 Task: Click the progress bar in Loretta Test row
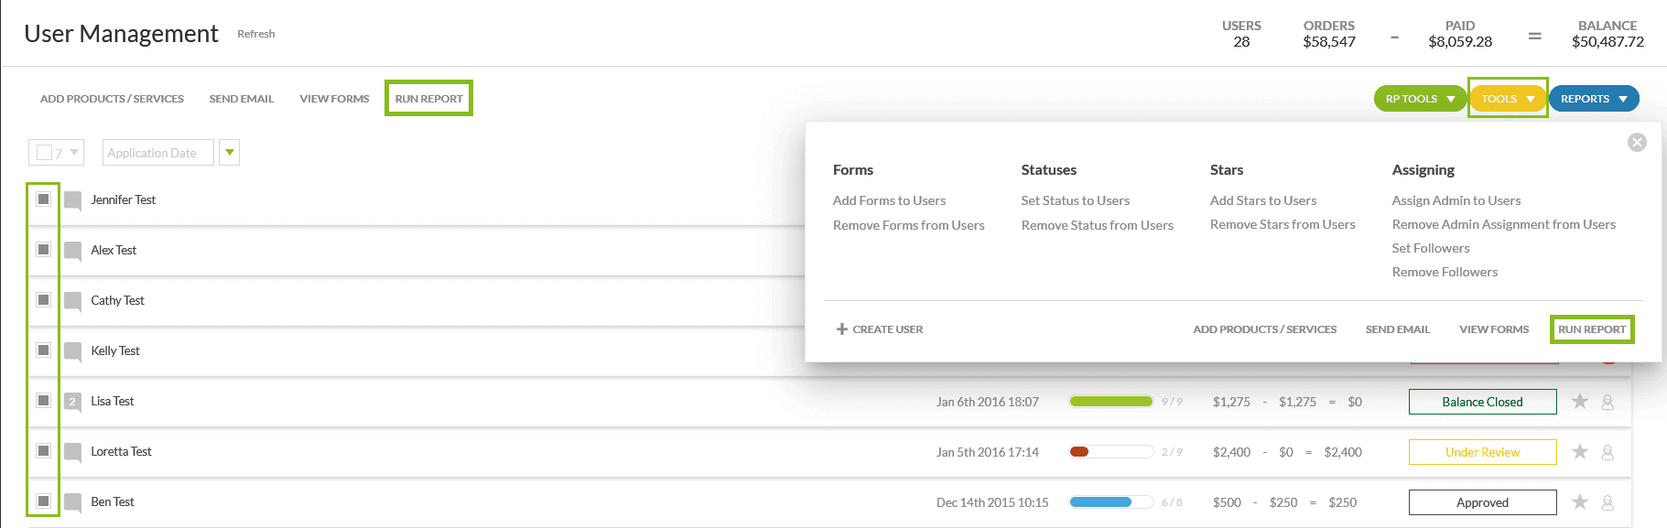click(1110, 452)
